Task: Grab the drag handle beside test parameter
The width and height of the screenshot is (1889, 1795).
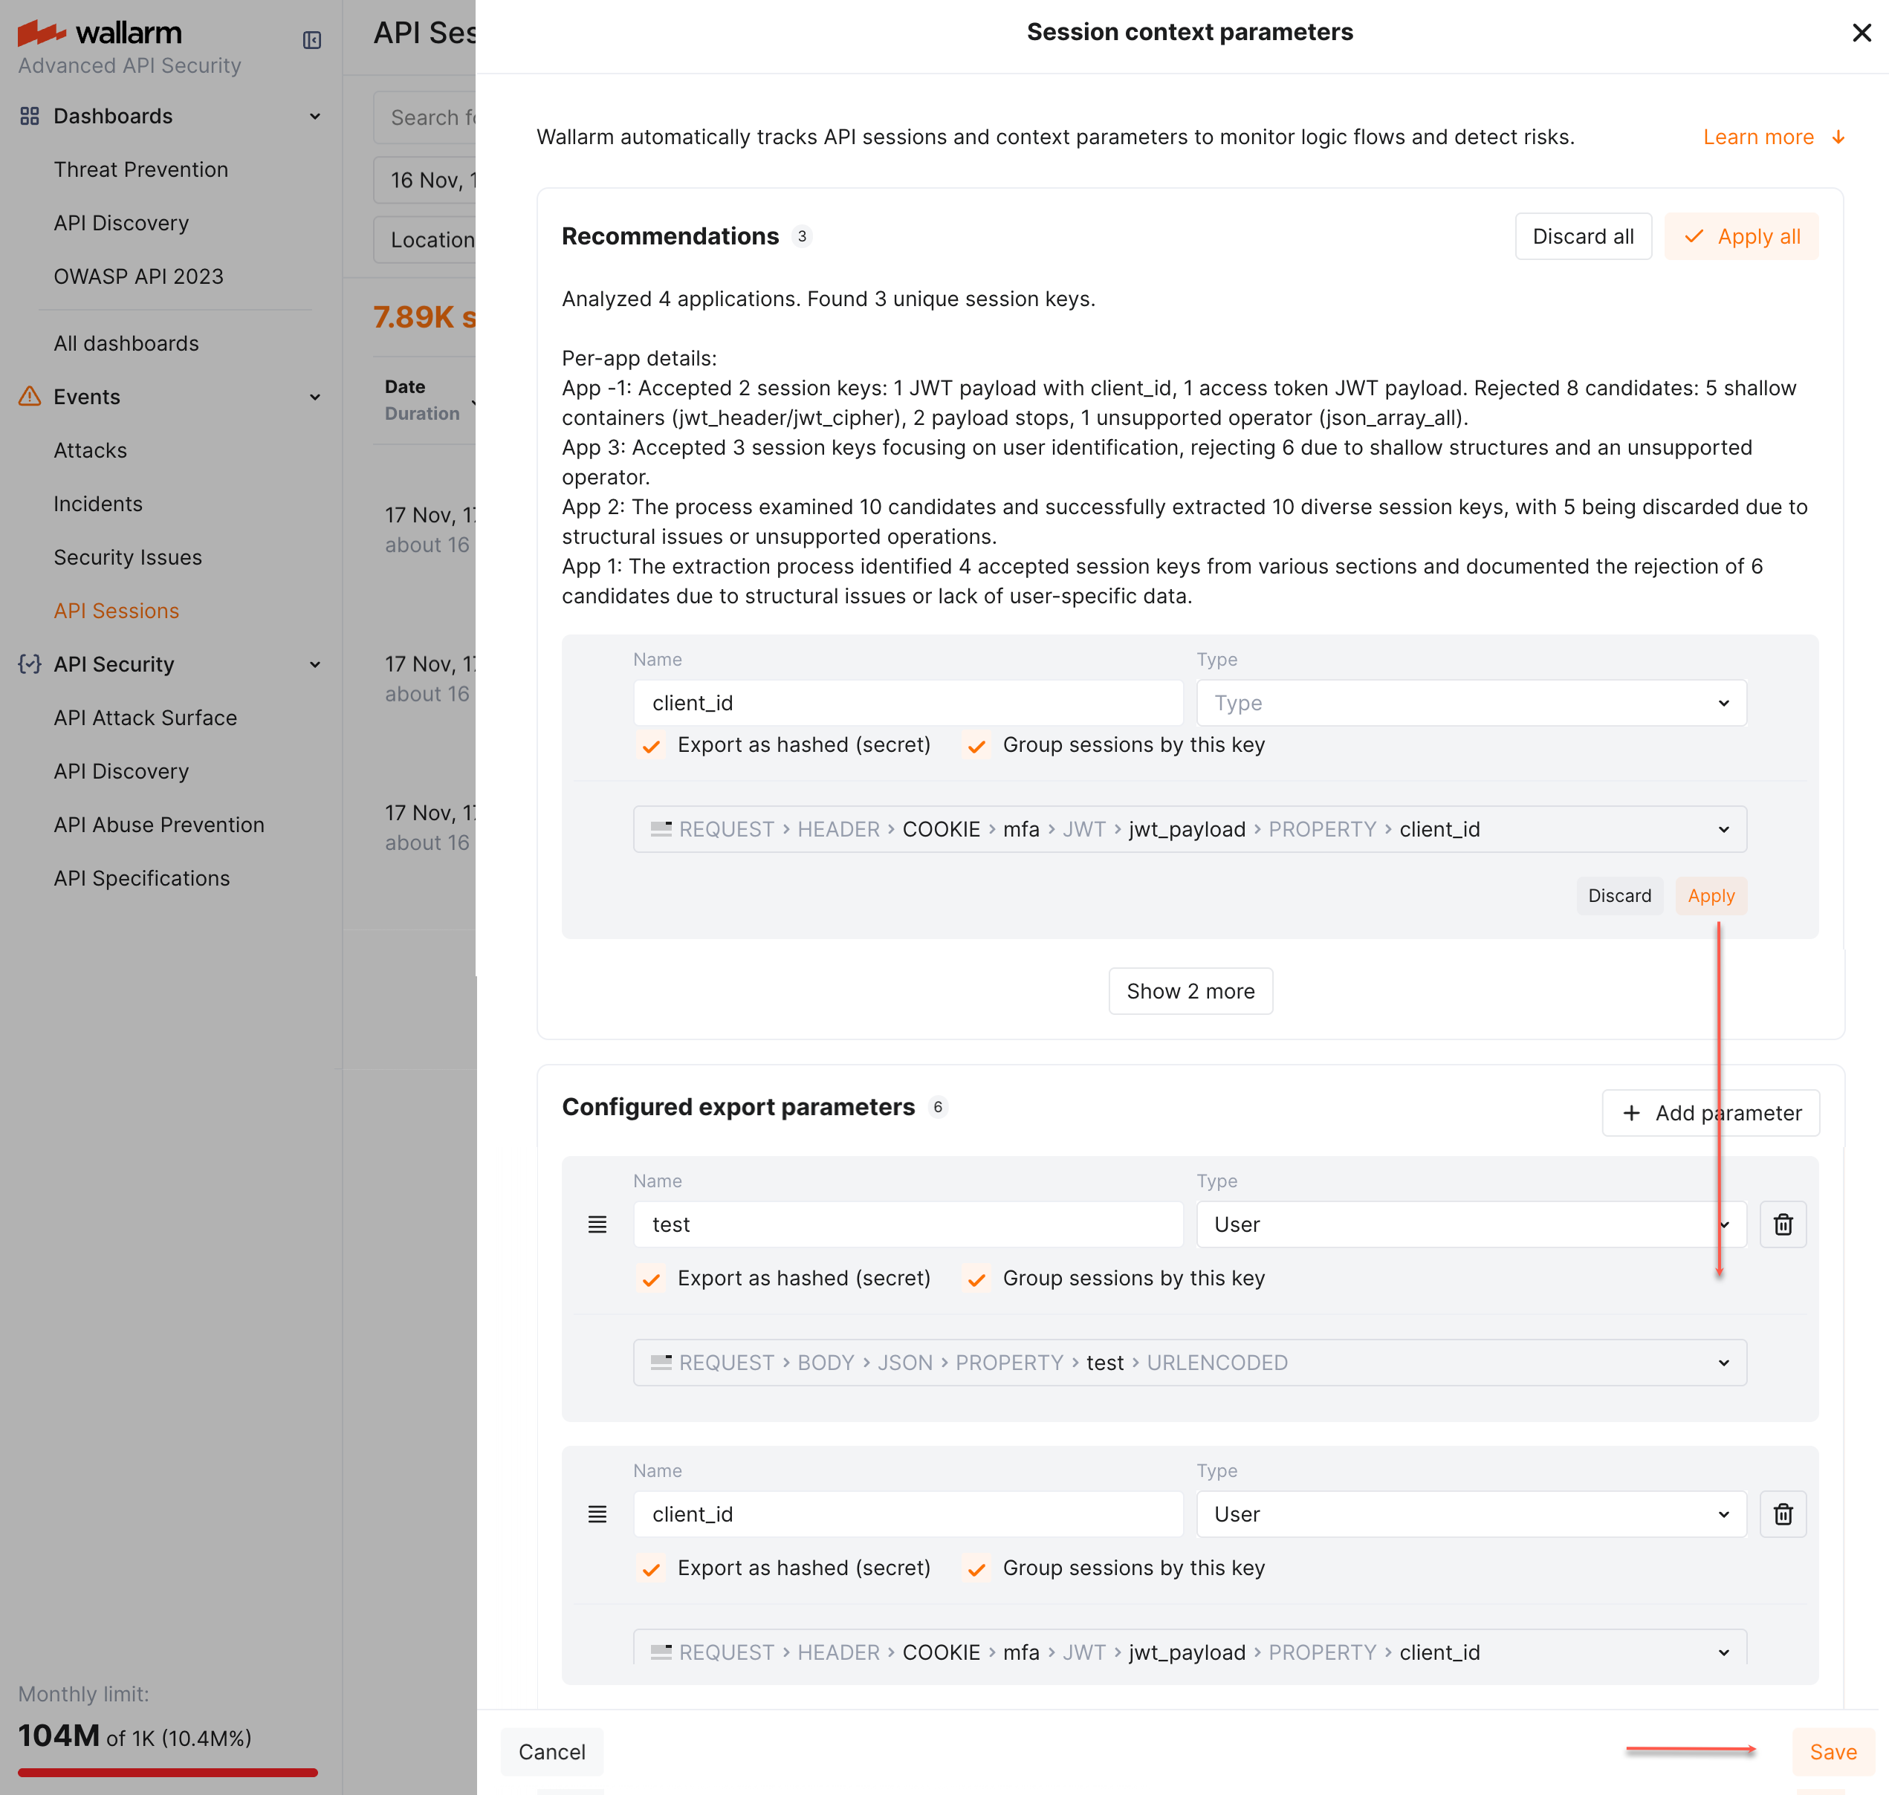Action: tap(597, 1224)
